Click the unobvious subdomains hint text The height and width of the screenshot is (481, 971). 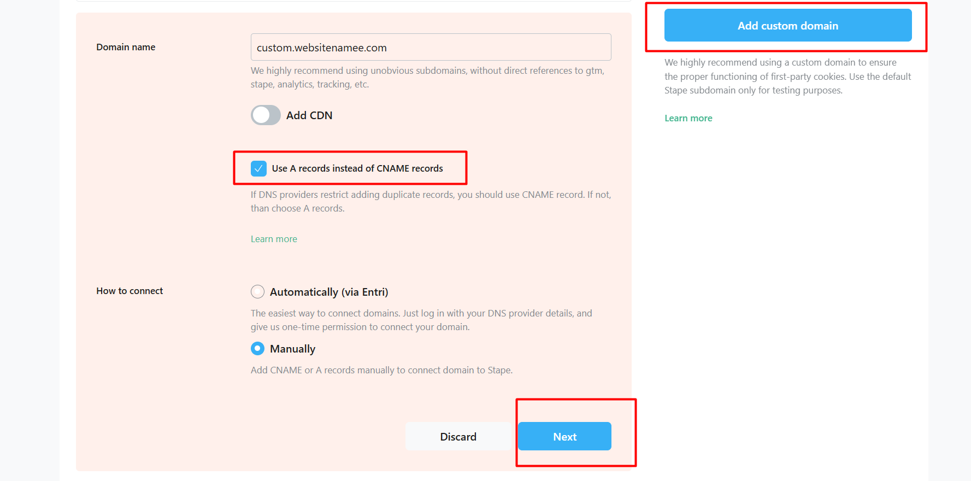(x=427, y=77)
